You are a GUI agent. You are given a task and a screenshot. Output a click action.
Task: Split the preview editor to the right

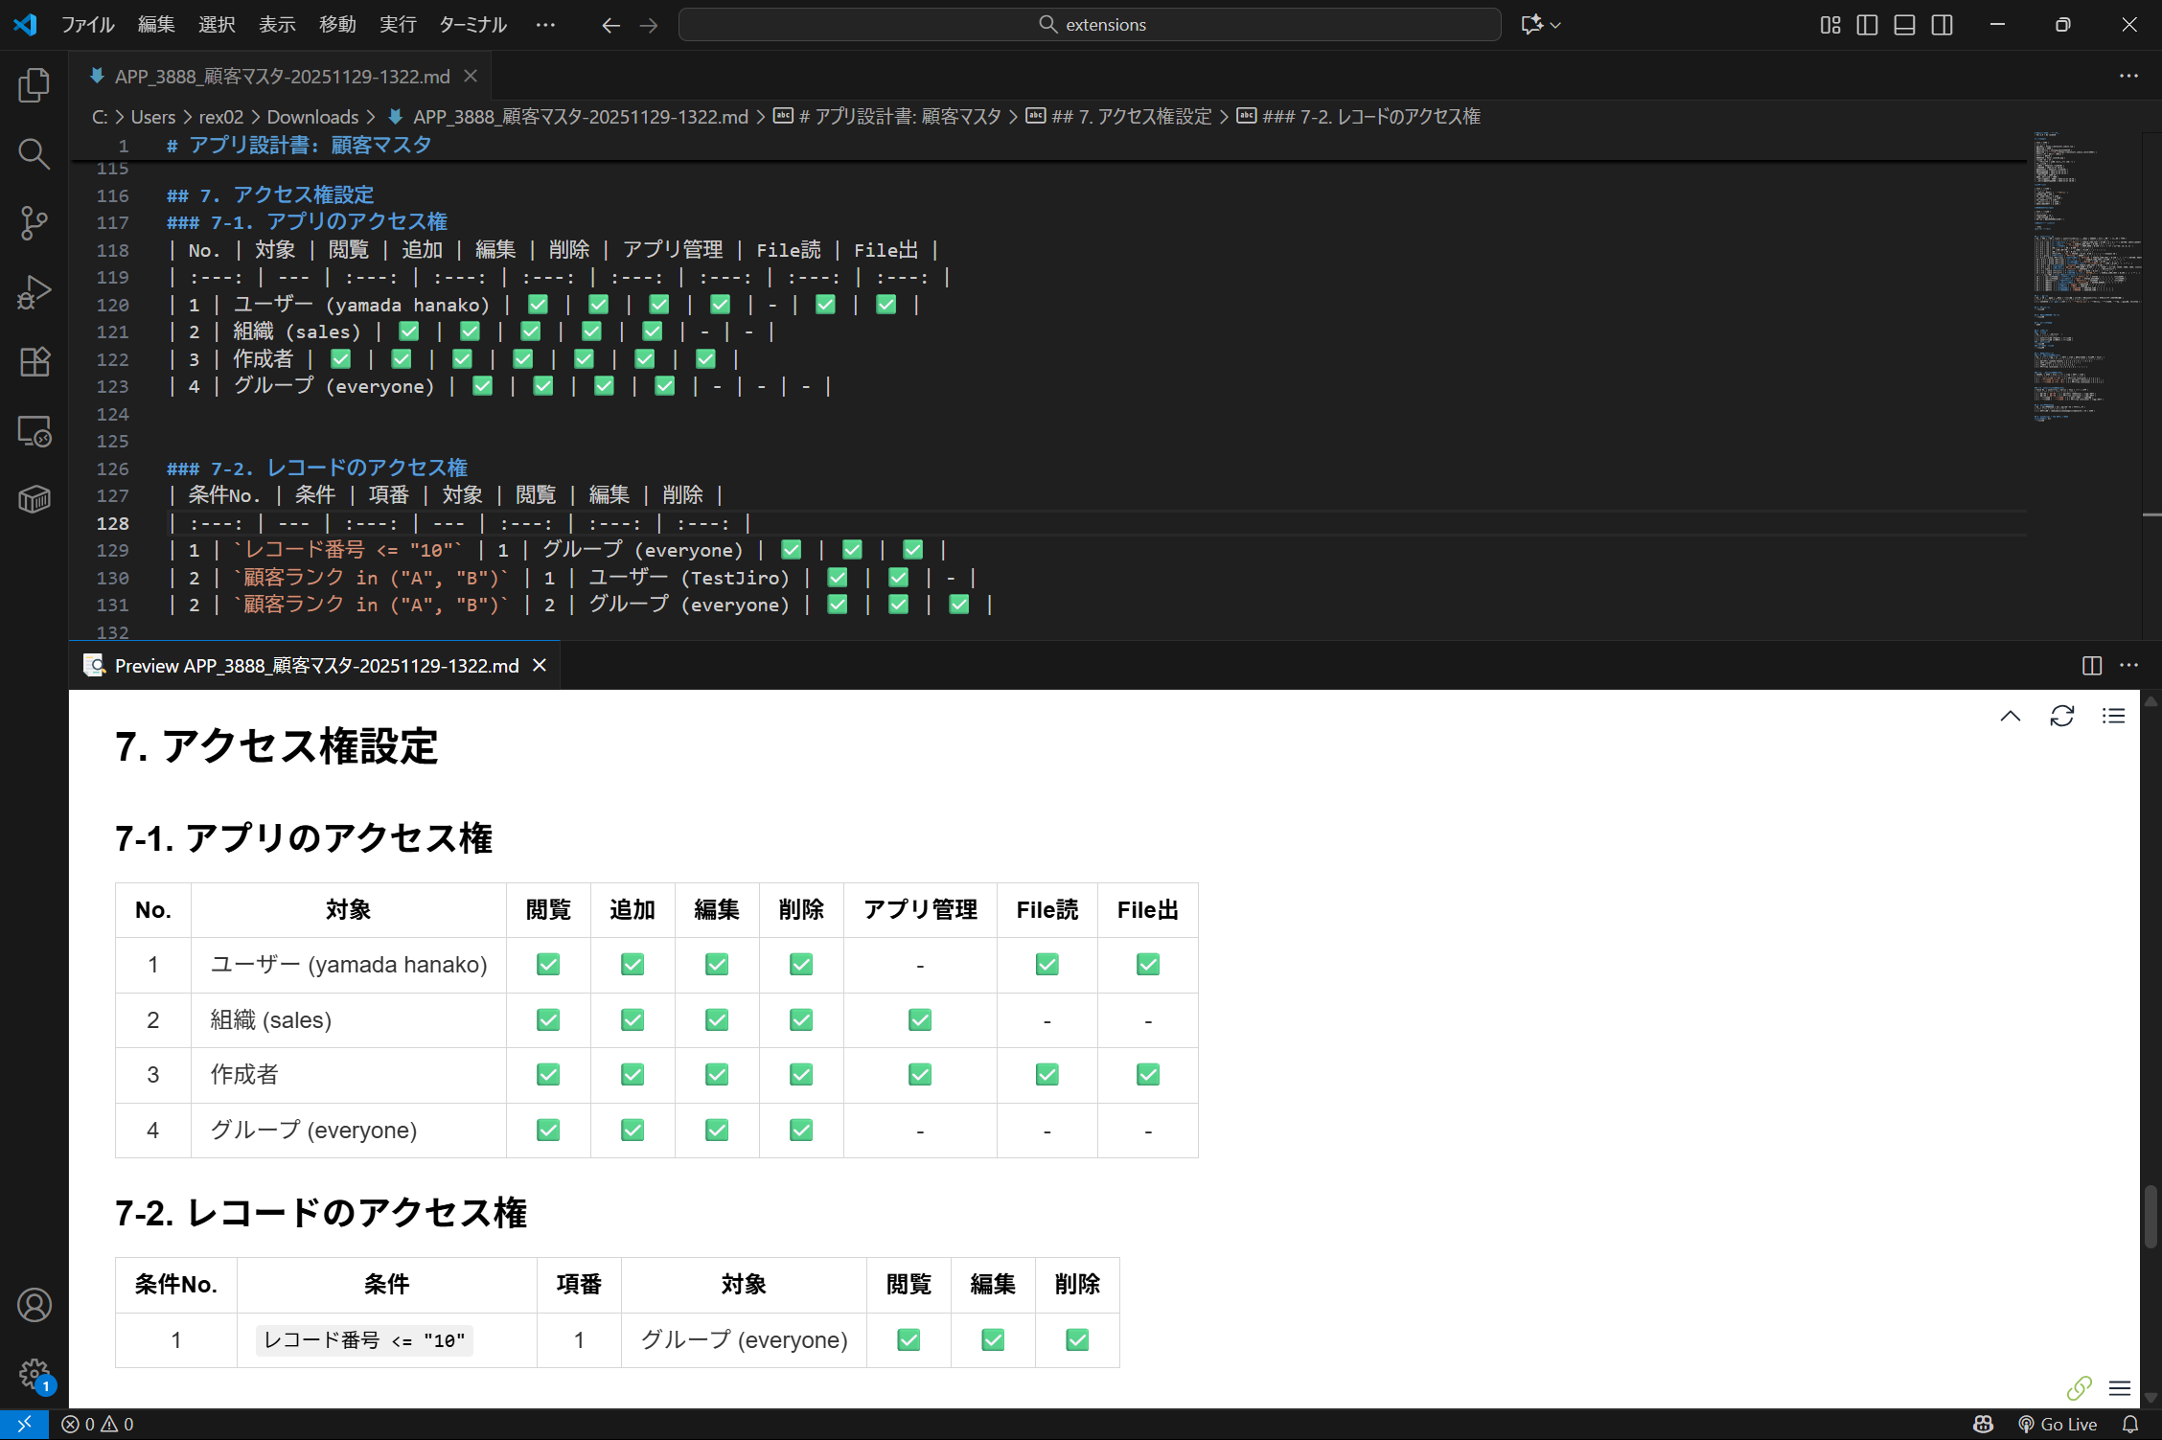tap(2092, 665)
